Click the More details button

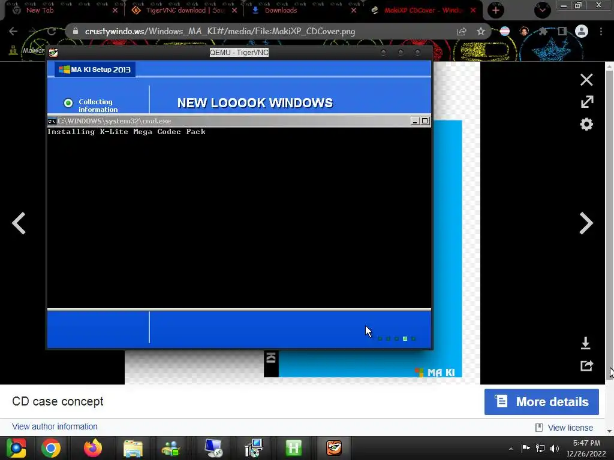tap(541, 402)
